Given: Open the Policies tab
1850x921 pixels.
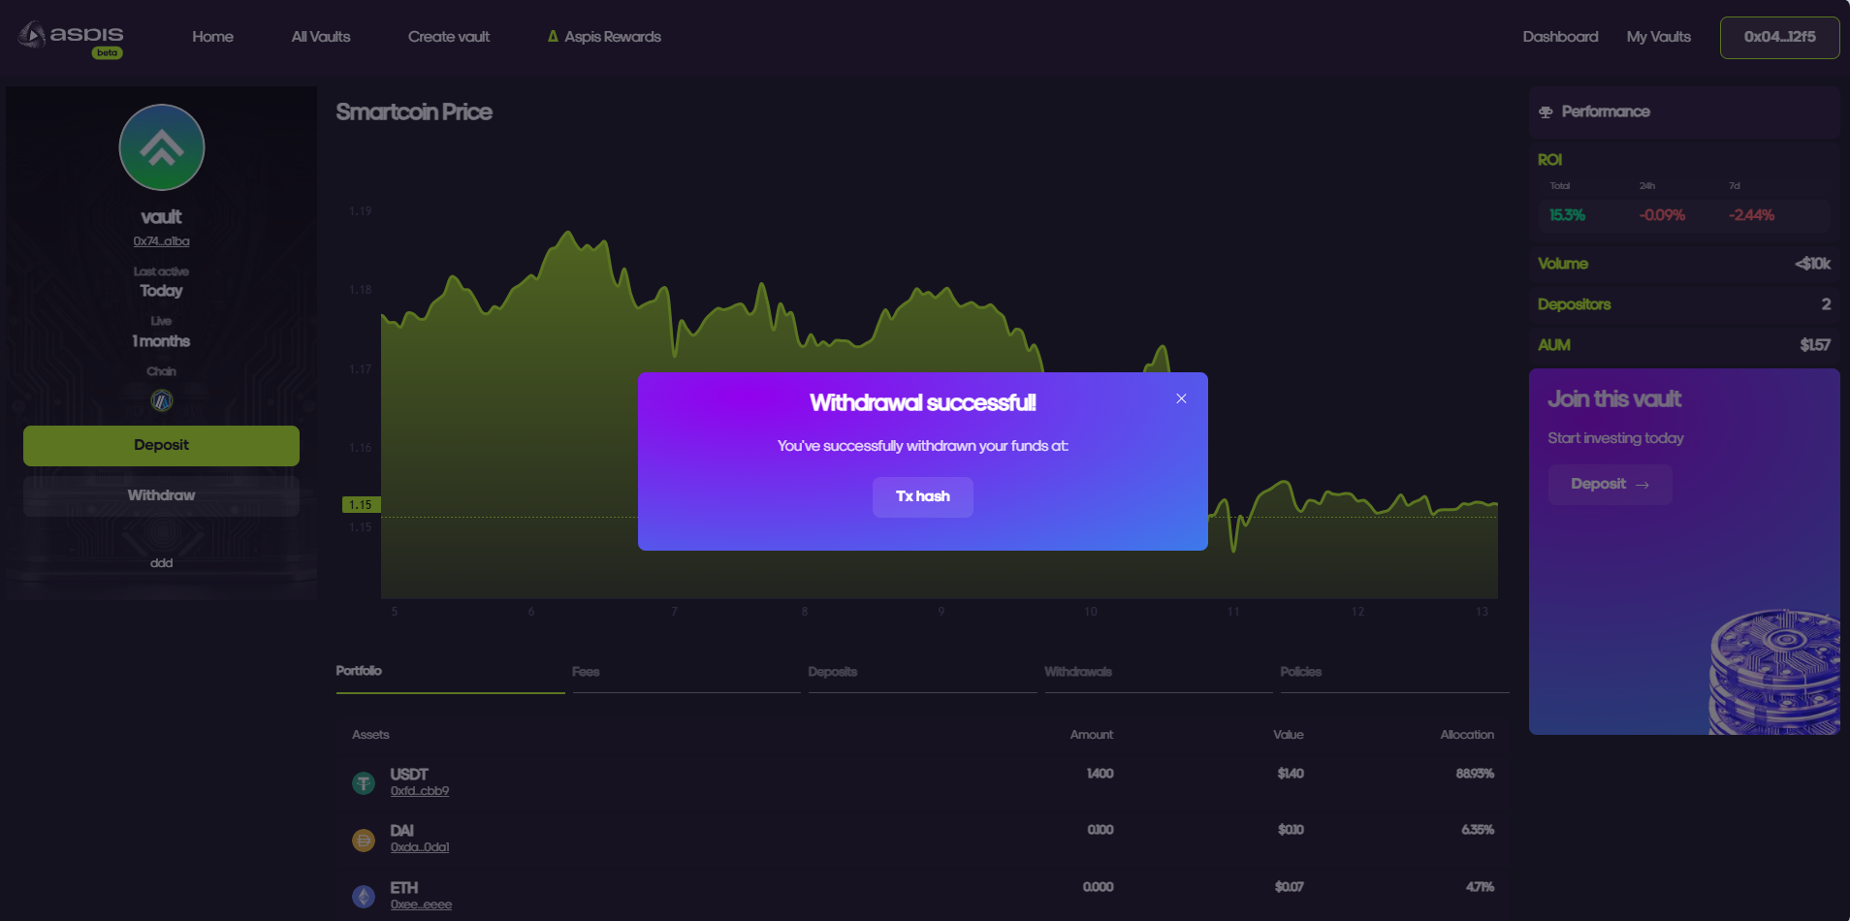Looking at the screenshot, I should (1300, 672).
